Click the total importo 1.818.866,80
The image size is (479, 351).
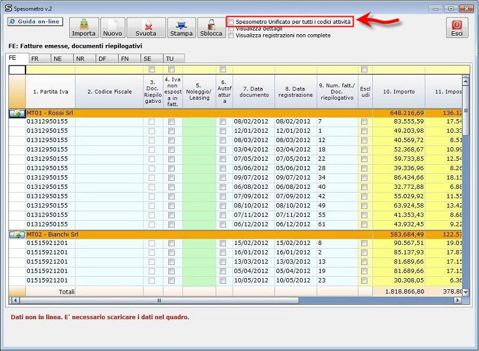(399, 292)
